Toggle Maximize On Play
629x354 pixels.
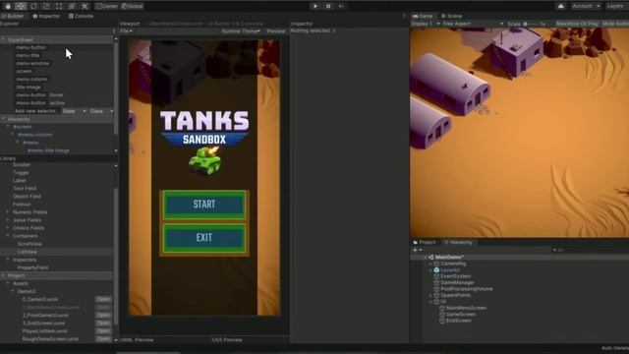[577, 24]
